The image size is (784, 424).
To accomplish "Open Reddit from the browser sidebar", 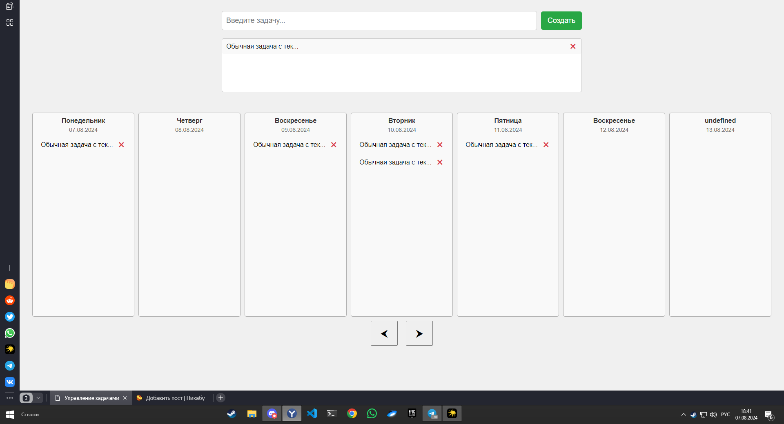I will (x=10, y=300).
